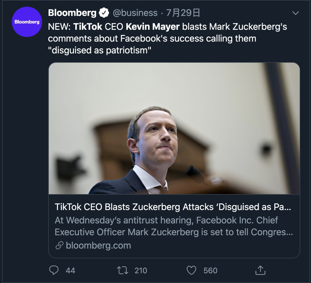Click the chain link icon in card

pos(59,246)
